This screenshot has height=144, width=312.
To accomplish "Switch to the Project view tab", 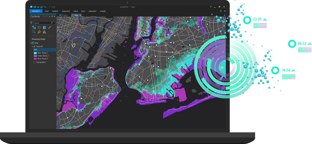I will click(63, 15).
